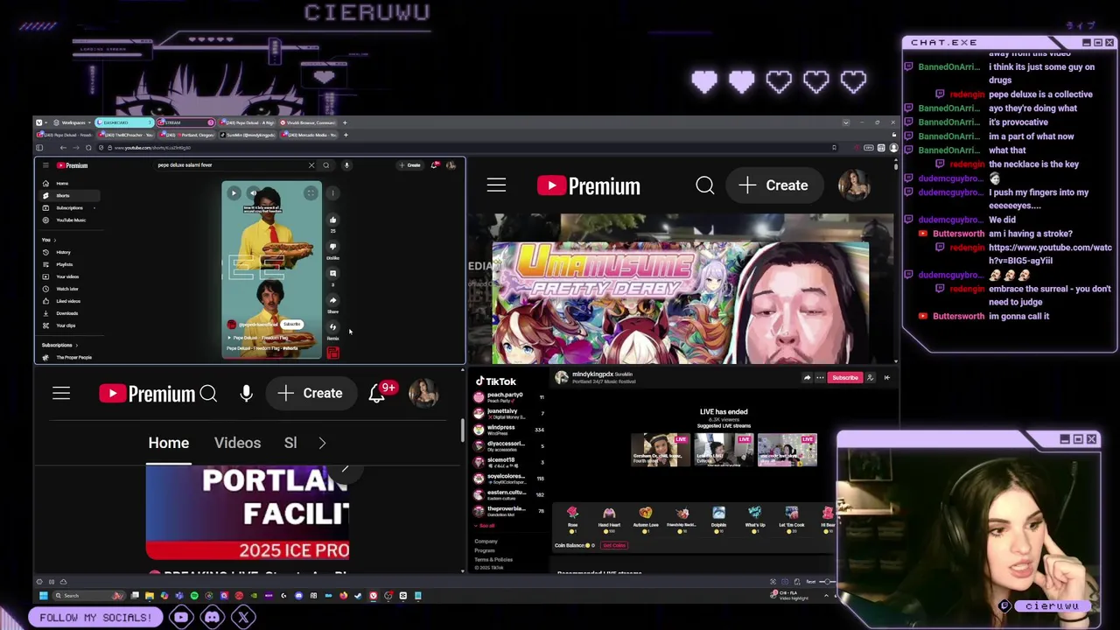Enter fullscreen on the Shorts player
The height and width of the screenshot is (630, 1120).
(311, 193)
